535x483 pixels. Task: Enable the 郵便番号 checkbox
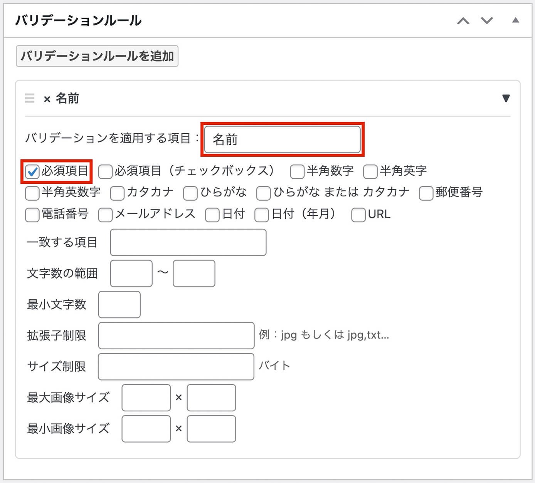(426, 193)
